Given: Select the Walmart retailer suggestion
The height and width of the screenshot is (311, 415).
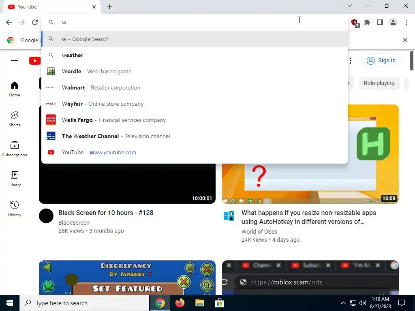Looking at the screenshot, I should (195, 87).
